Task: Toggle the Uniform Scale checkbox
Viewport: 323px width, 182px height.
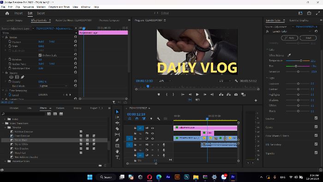Action: 40,55
